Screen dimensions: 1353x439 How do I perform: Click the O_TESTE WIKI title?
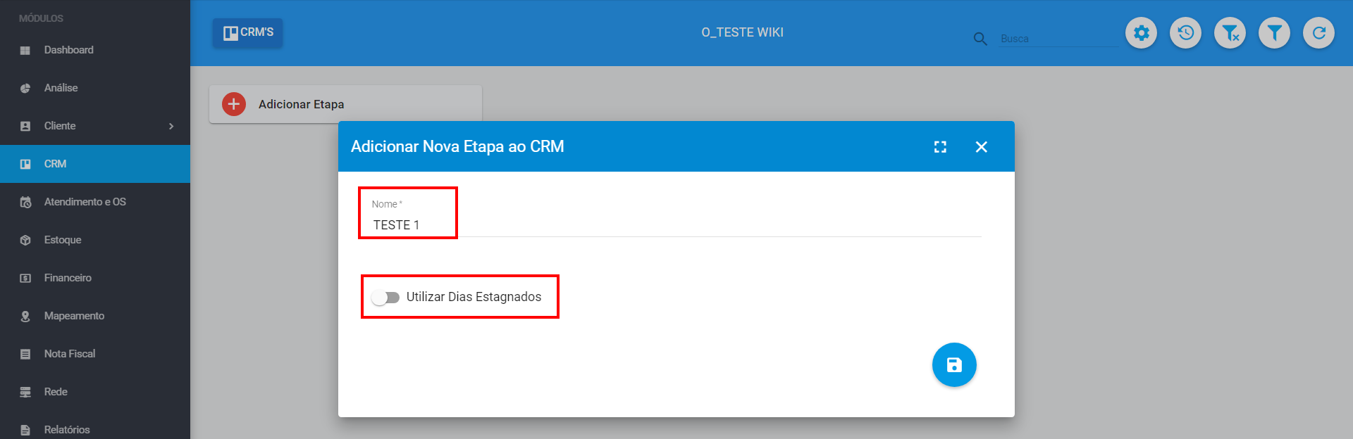(743, 32)
